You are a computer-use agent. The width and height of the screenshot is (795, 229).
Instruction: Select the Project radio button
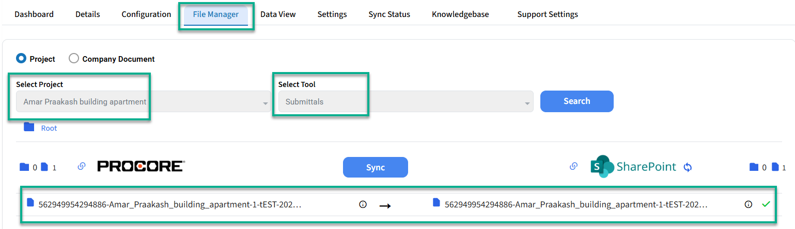coord(21,59)
